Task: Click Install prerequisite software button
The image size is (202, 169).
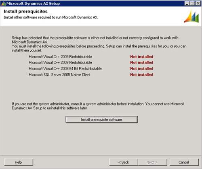Action: tap(101, 120)
